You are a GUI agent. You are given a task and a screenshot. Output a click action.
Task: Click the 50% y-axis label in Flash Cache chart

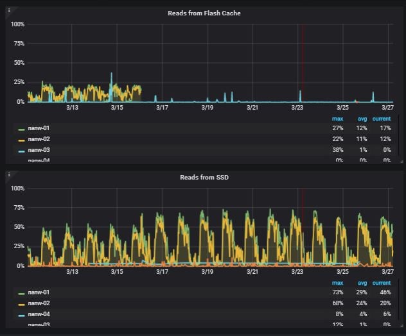(19, 63)
